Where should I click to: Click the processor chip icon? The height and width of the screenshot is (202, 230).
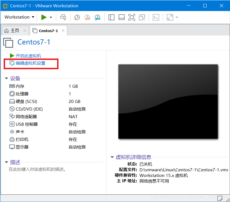coord(12,94)
